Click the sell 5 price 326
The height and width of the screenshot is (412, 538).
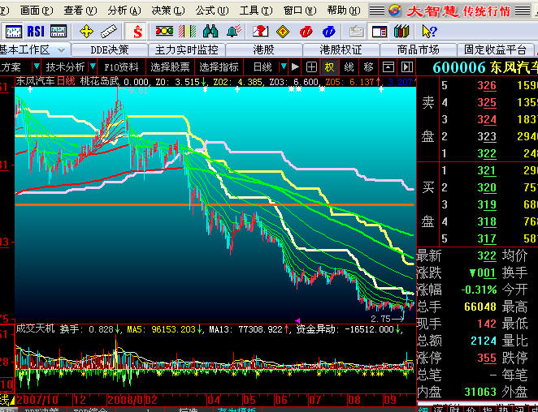(x=487, y=85)
